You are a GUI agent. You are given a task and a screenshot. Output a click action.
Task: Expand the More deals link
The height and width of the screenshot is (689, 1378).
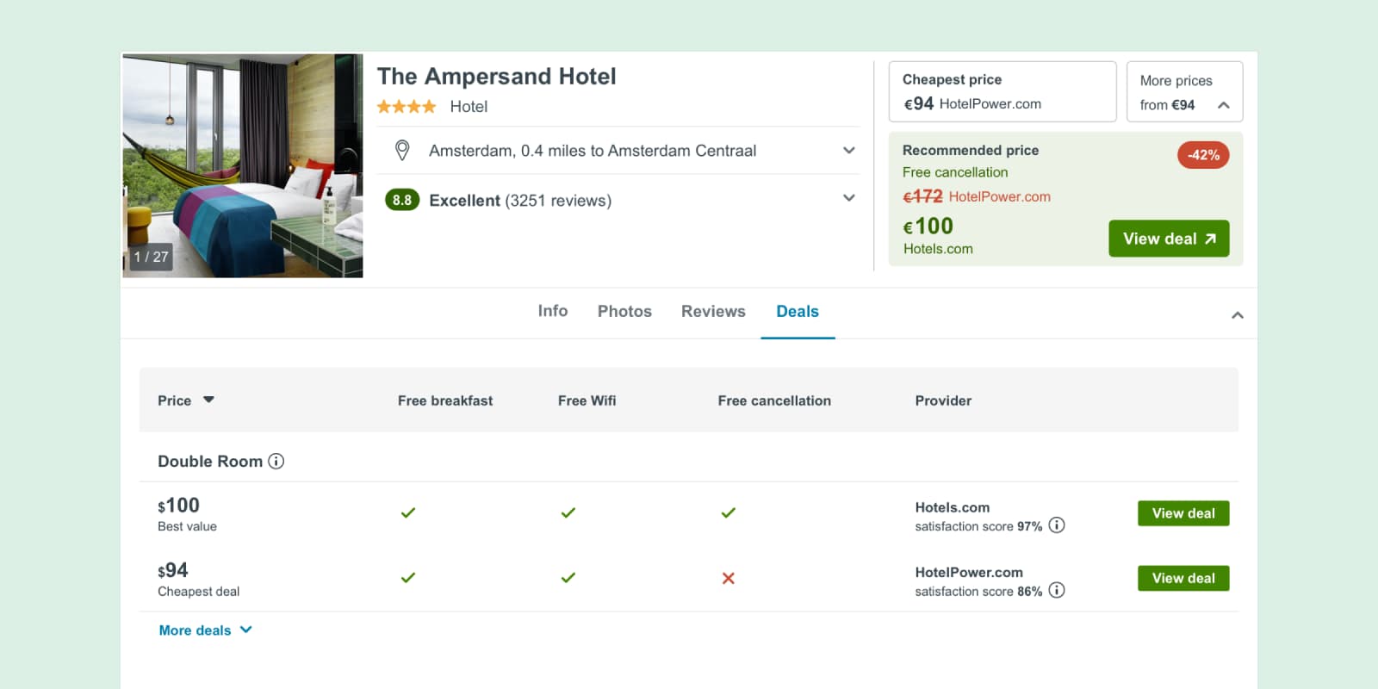205,630
